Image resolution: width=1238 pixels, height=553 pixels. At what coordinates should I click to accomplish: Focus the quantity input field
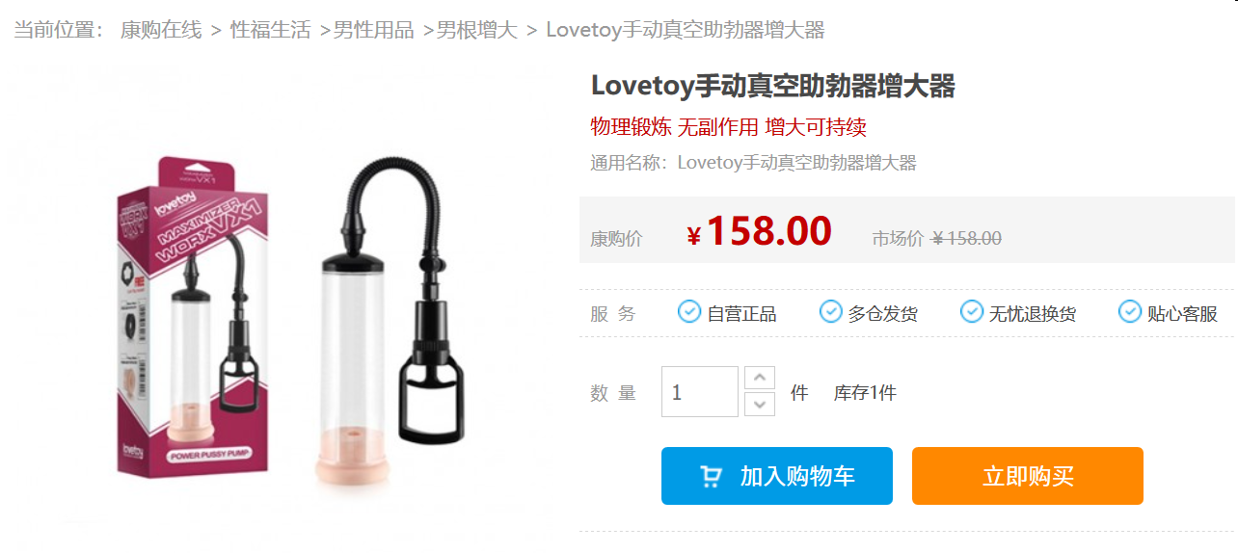[700, 391]
